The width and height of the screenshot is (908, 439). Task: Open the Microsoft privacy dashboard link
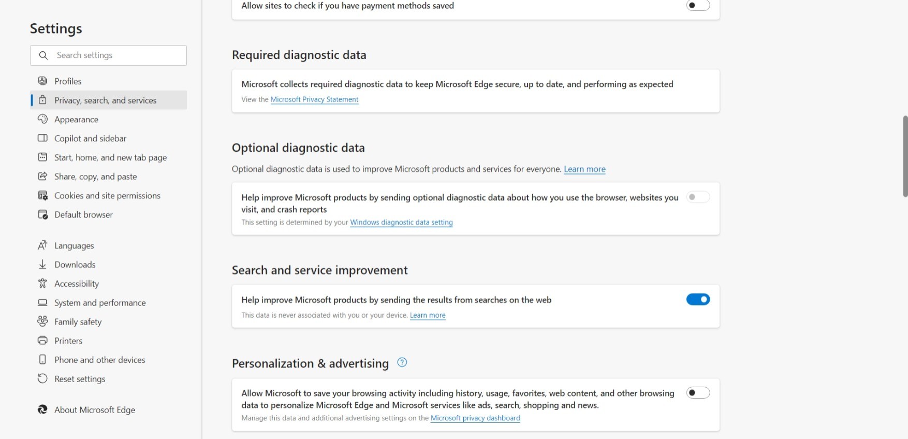coord(475,418)
